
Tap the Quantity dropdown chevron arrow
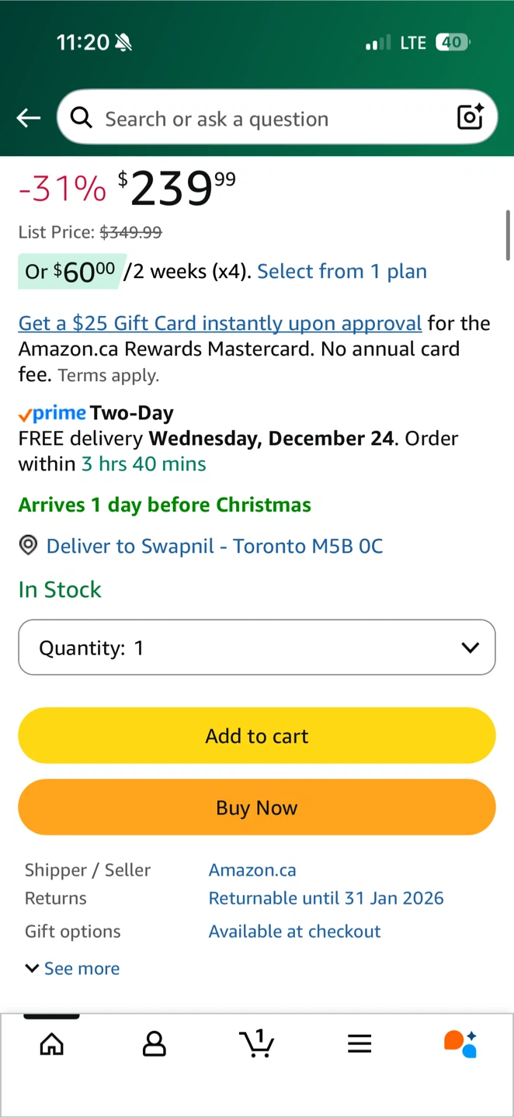(x=470, y=648)
